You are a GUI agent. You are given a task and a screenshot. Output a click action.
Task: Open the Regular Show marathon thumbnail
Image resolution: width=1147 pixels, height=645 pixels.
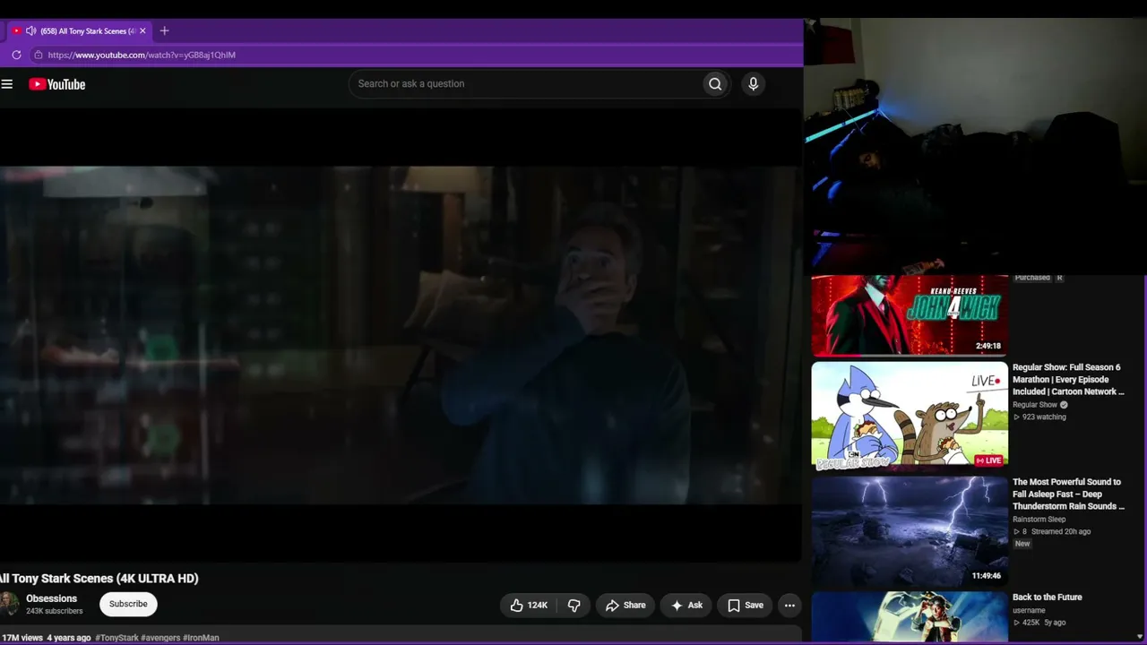pyautogui.click(x=910, y=416)
